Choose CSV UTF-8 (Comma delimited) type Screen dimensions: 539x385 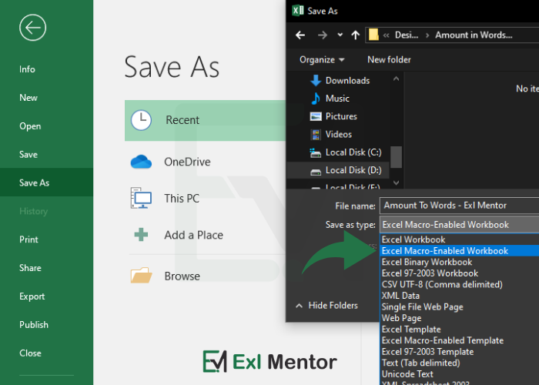[460, 285]
